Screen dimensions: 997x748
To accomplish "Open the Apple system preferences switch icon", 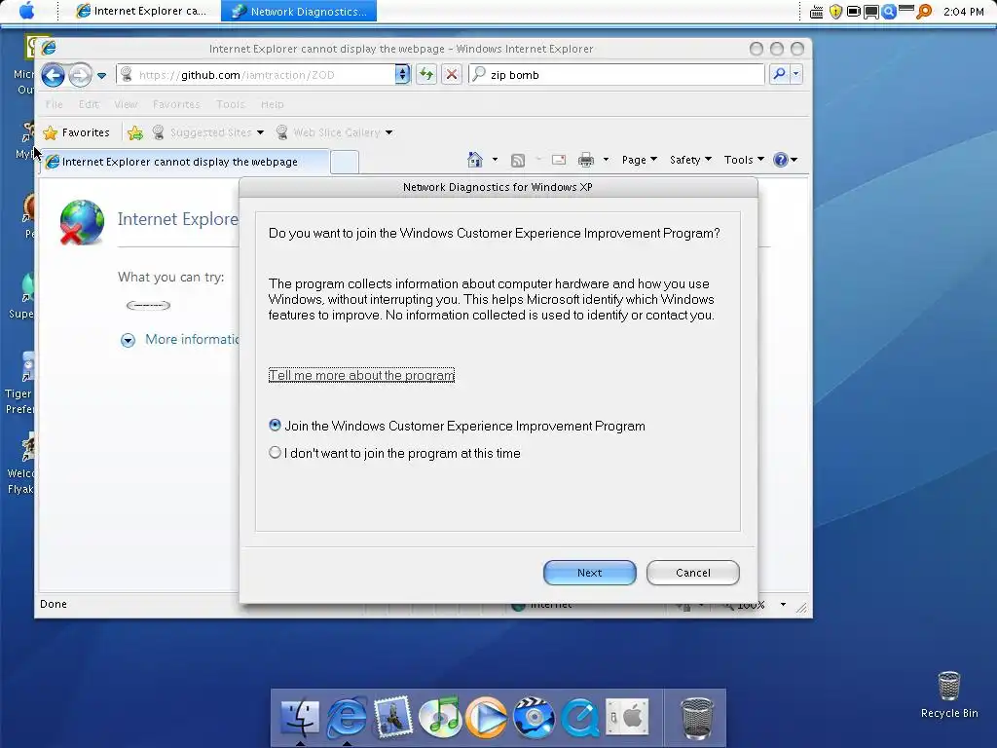I will [x=627, y=717].
